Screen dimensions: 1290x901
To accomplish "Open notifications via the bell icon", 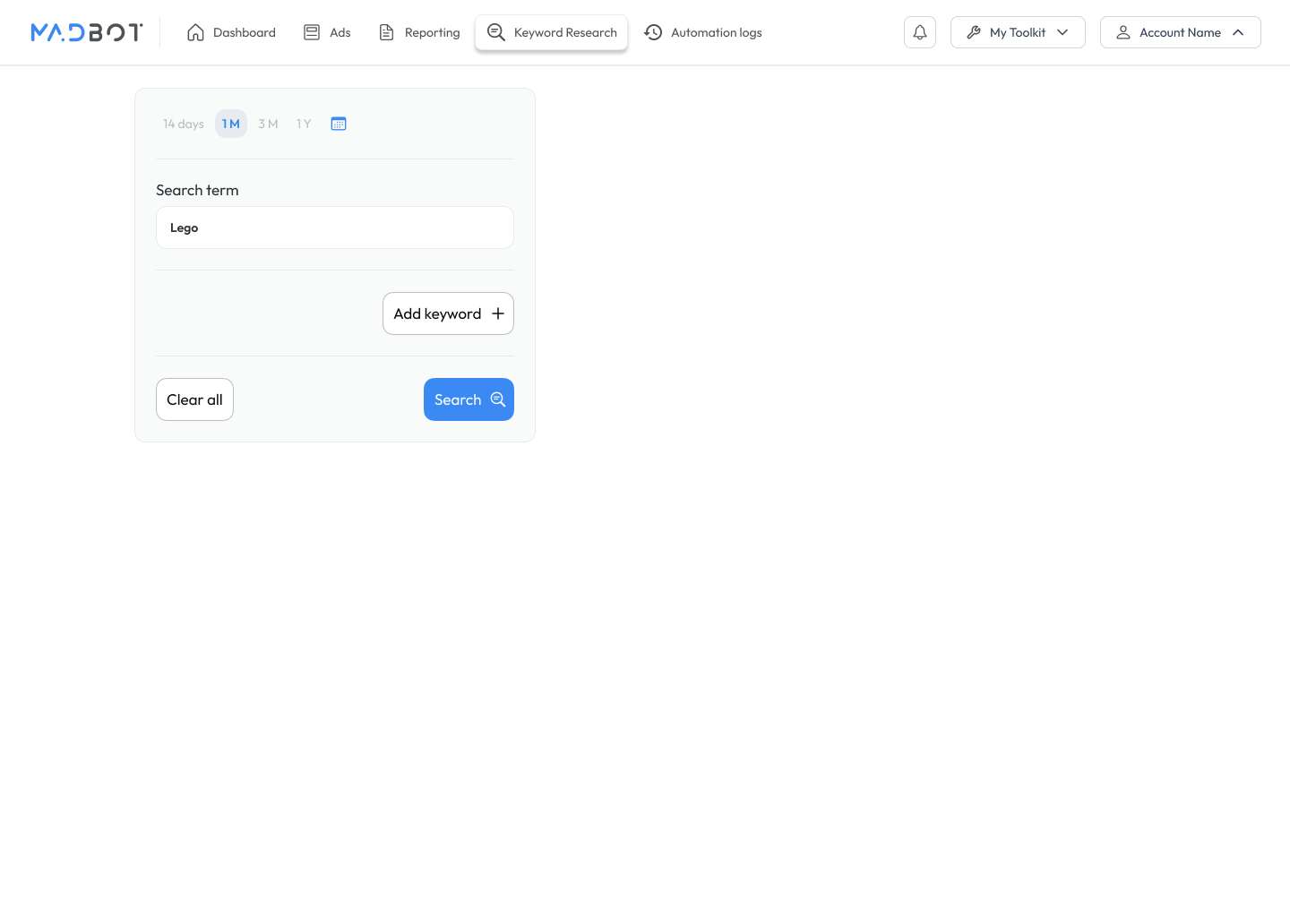I will pyautogui.click(x=919, y=31).
